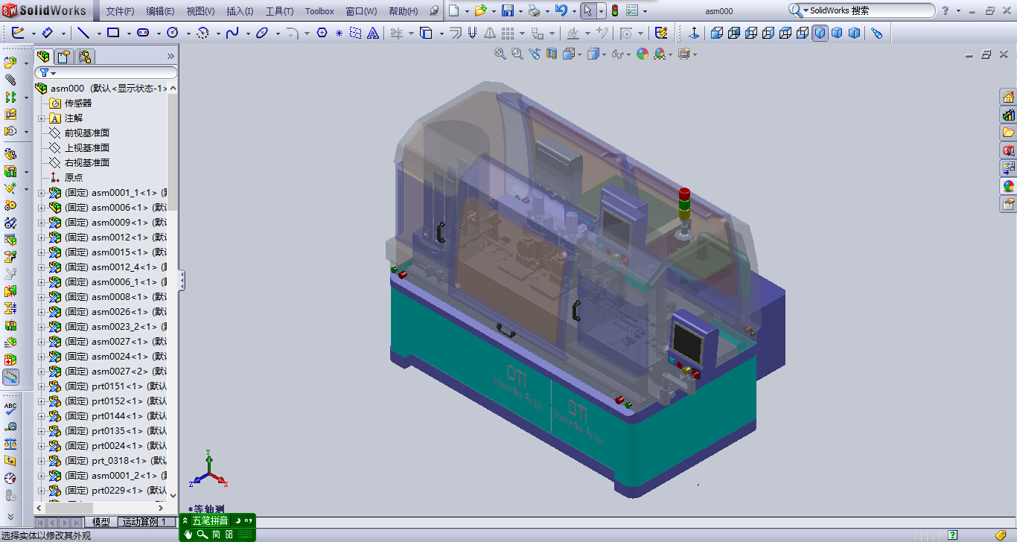
Task: Click the Appearances color ball in task pane
Action: pos(1008,186)
